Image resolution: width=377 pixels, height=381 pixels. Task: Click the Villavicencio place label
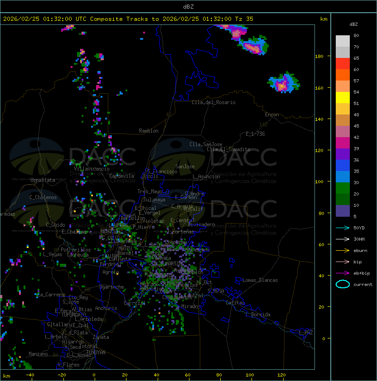pyautogui.click(x=92, y=169)
